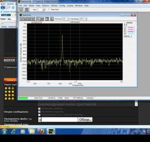Viewport: 150px width, 142px height.
Task: Open Firefox from the Windows taskbar
Action: [x=42, y=131]
